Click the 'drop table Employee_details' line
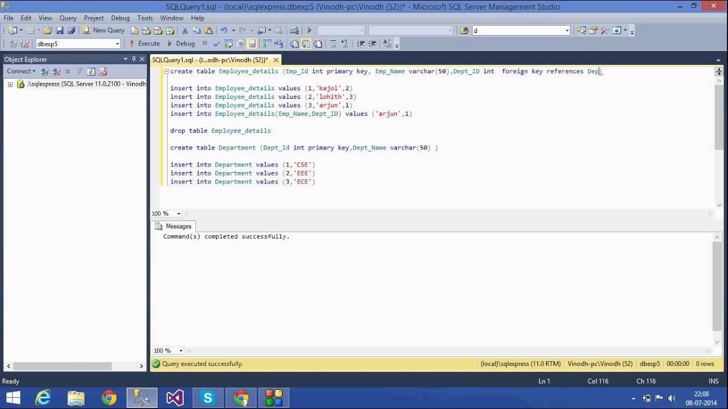 click(x=220, y=131)
